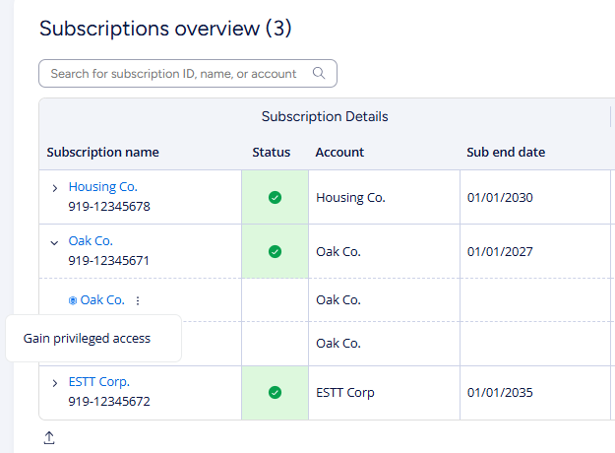This screenshot has height=453, width=615.
Task: Sort by the Subscription name column header
Action: (x=102, y=152)
